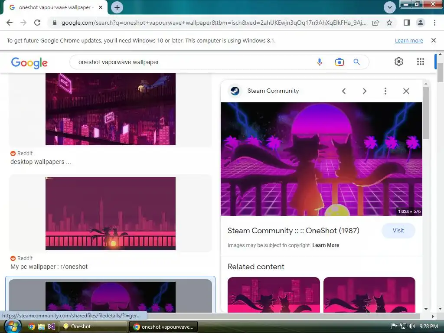Click the magnifier search button
This screenshot has height=333, width=444.
coord(356,62)
